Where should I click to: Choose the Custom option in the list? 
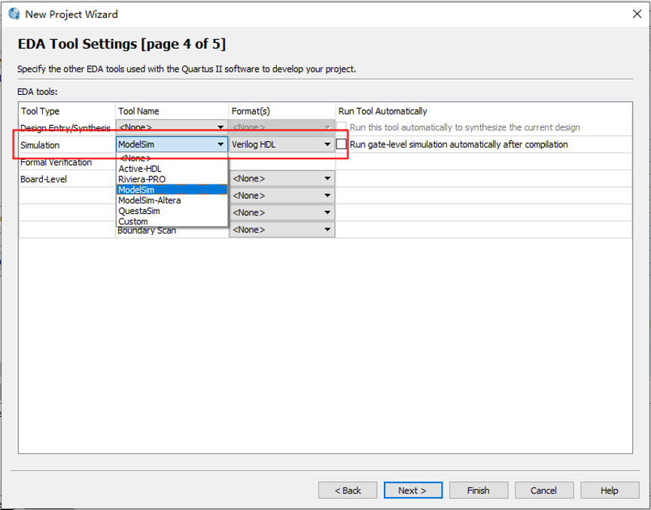pyautogui.click(x=133, y=221)
